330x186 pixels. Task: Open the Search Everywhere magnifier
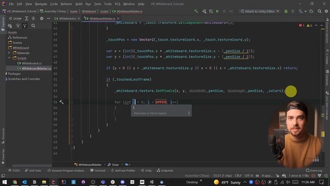(x=320, y=11)
